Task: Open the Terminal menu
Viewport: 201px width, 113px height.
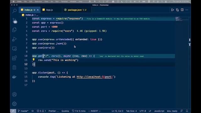Action: [64, 2]
